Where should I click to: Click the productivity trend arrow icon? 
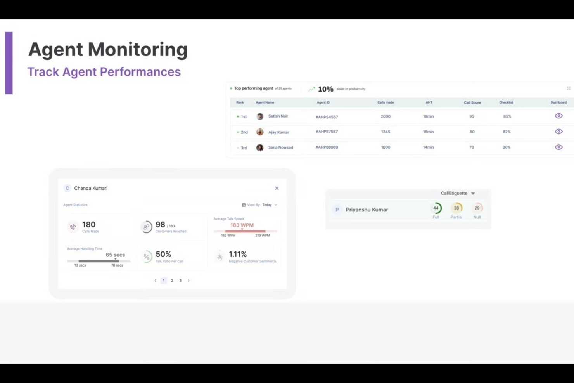[312, 89]
